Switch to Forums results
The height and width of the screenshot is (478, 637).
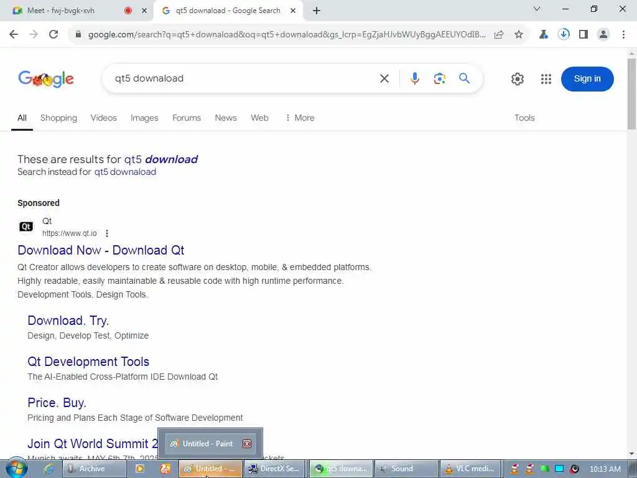187,118
